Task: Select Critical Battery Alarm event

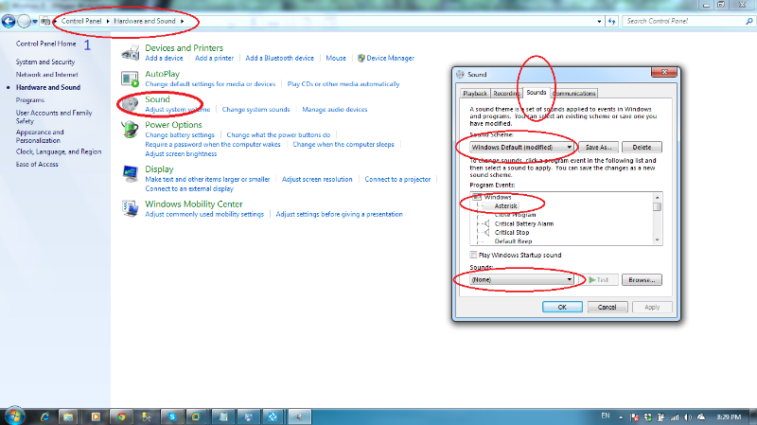Action: pos(524,223)
